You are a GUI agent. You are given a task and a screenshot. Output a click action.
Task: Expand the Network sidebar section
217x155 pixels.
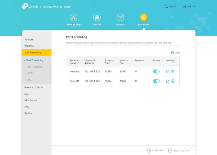pyautogui.click(x=29, y=40)
